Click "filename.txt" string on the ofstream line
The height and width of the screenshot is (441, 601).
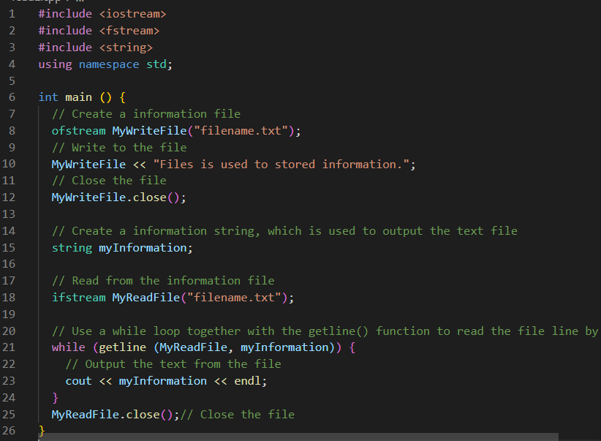(x=241, y=131)
